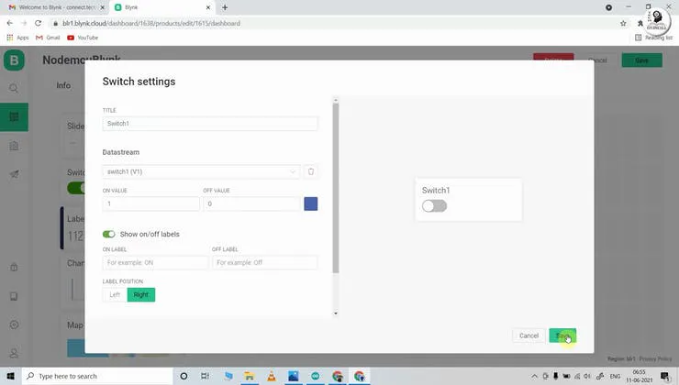Toggle the Switch1 preview switch
The width and height of the screenshot is (679, 385).
(434, 206)
